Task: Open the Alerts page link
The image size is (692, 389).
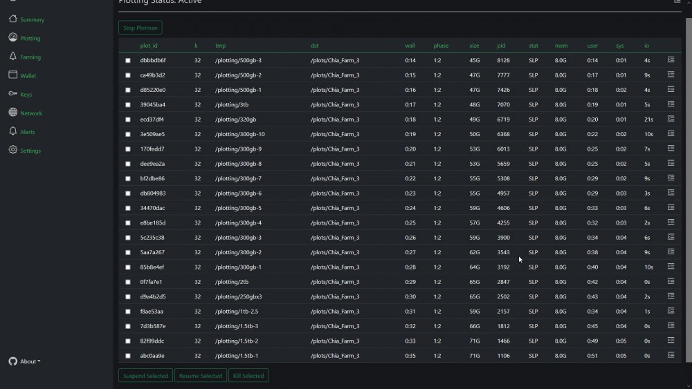Action: pyautogui.click(x=28, y=132)
